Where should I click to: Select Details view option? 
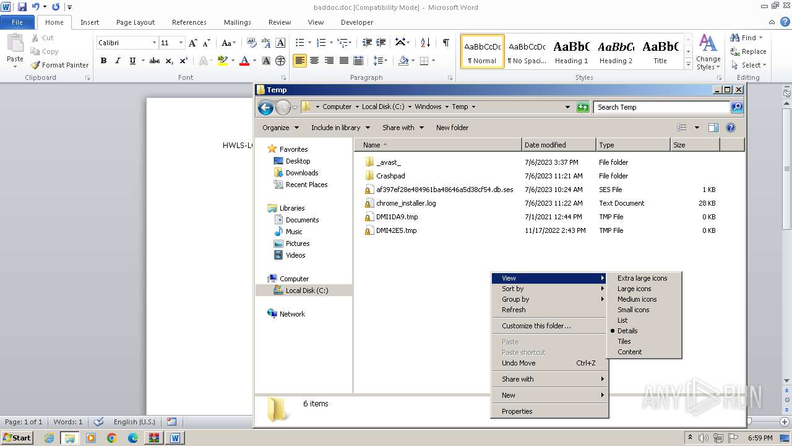click(x=644, y=331)
